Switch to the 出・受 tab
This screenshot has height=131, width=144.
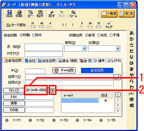pyautogui.click(x=85, y=61)
